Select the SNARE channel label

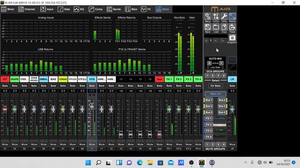15,79
